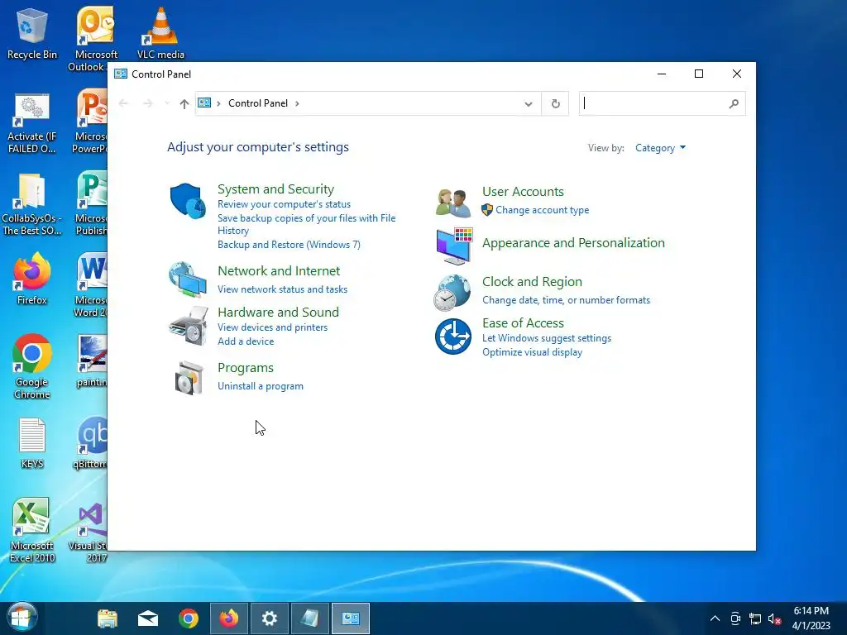Expand the chevron before Control Panel breadcrumb
This screenshot has width=847, height=635.
point(218,103)
